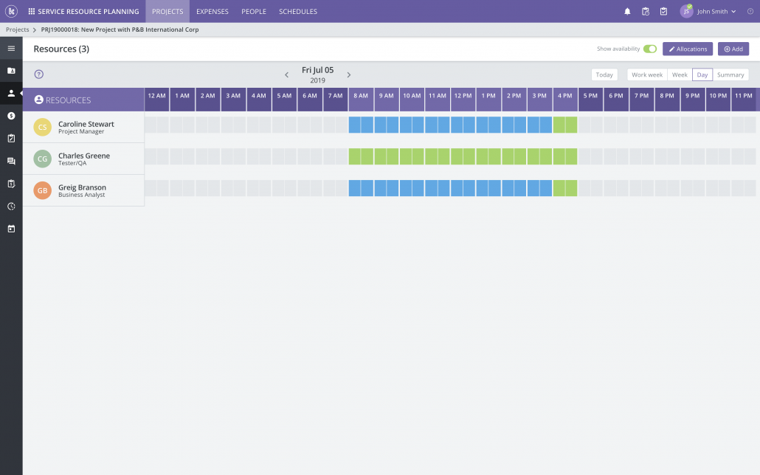The image size is (760, 475).
Task: Click Charles Greene's empty 5 PM slot
Action: point(590,156)
